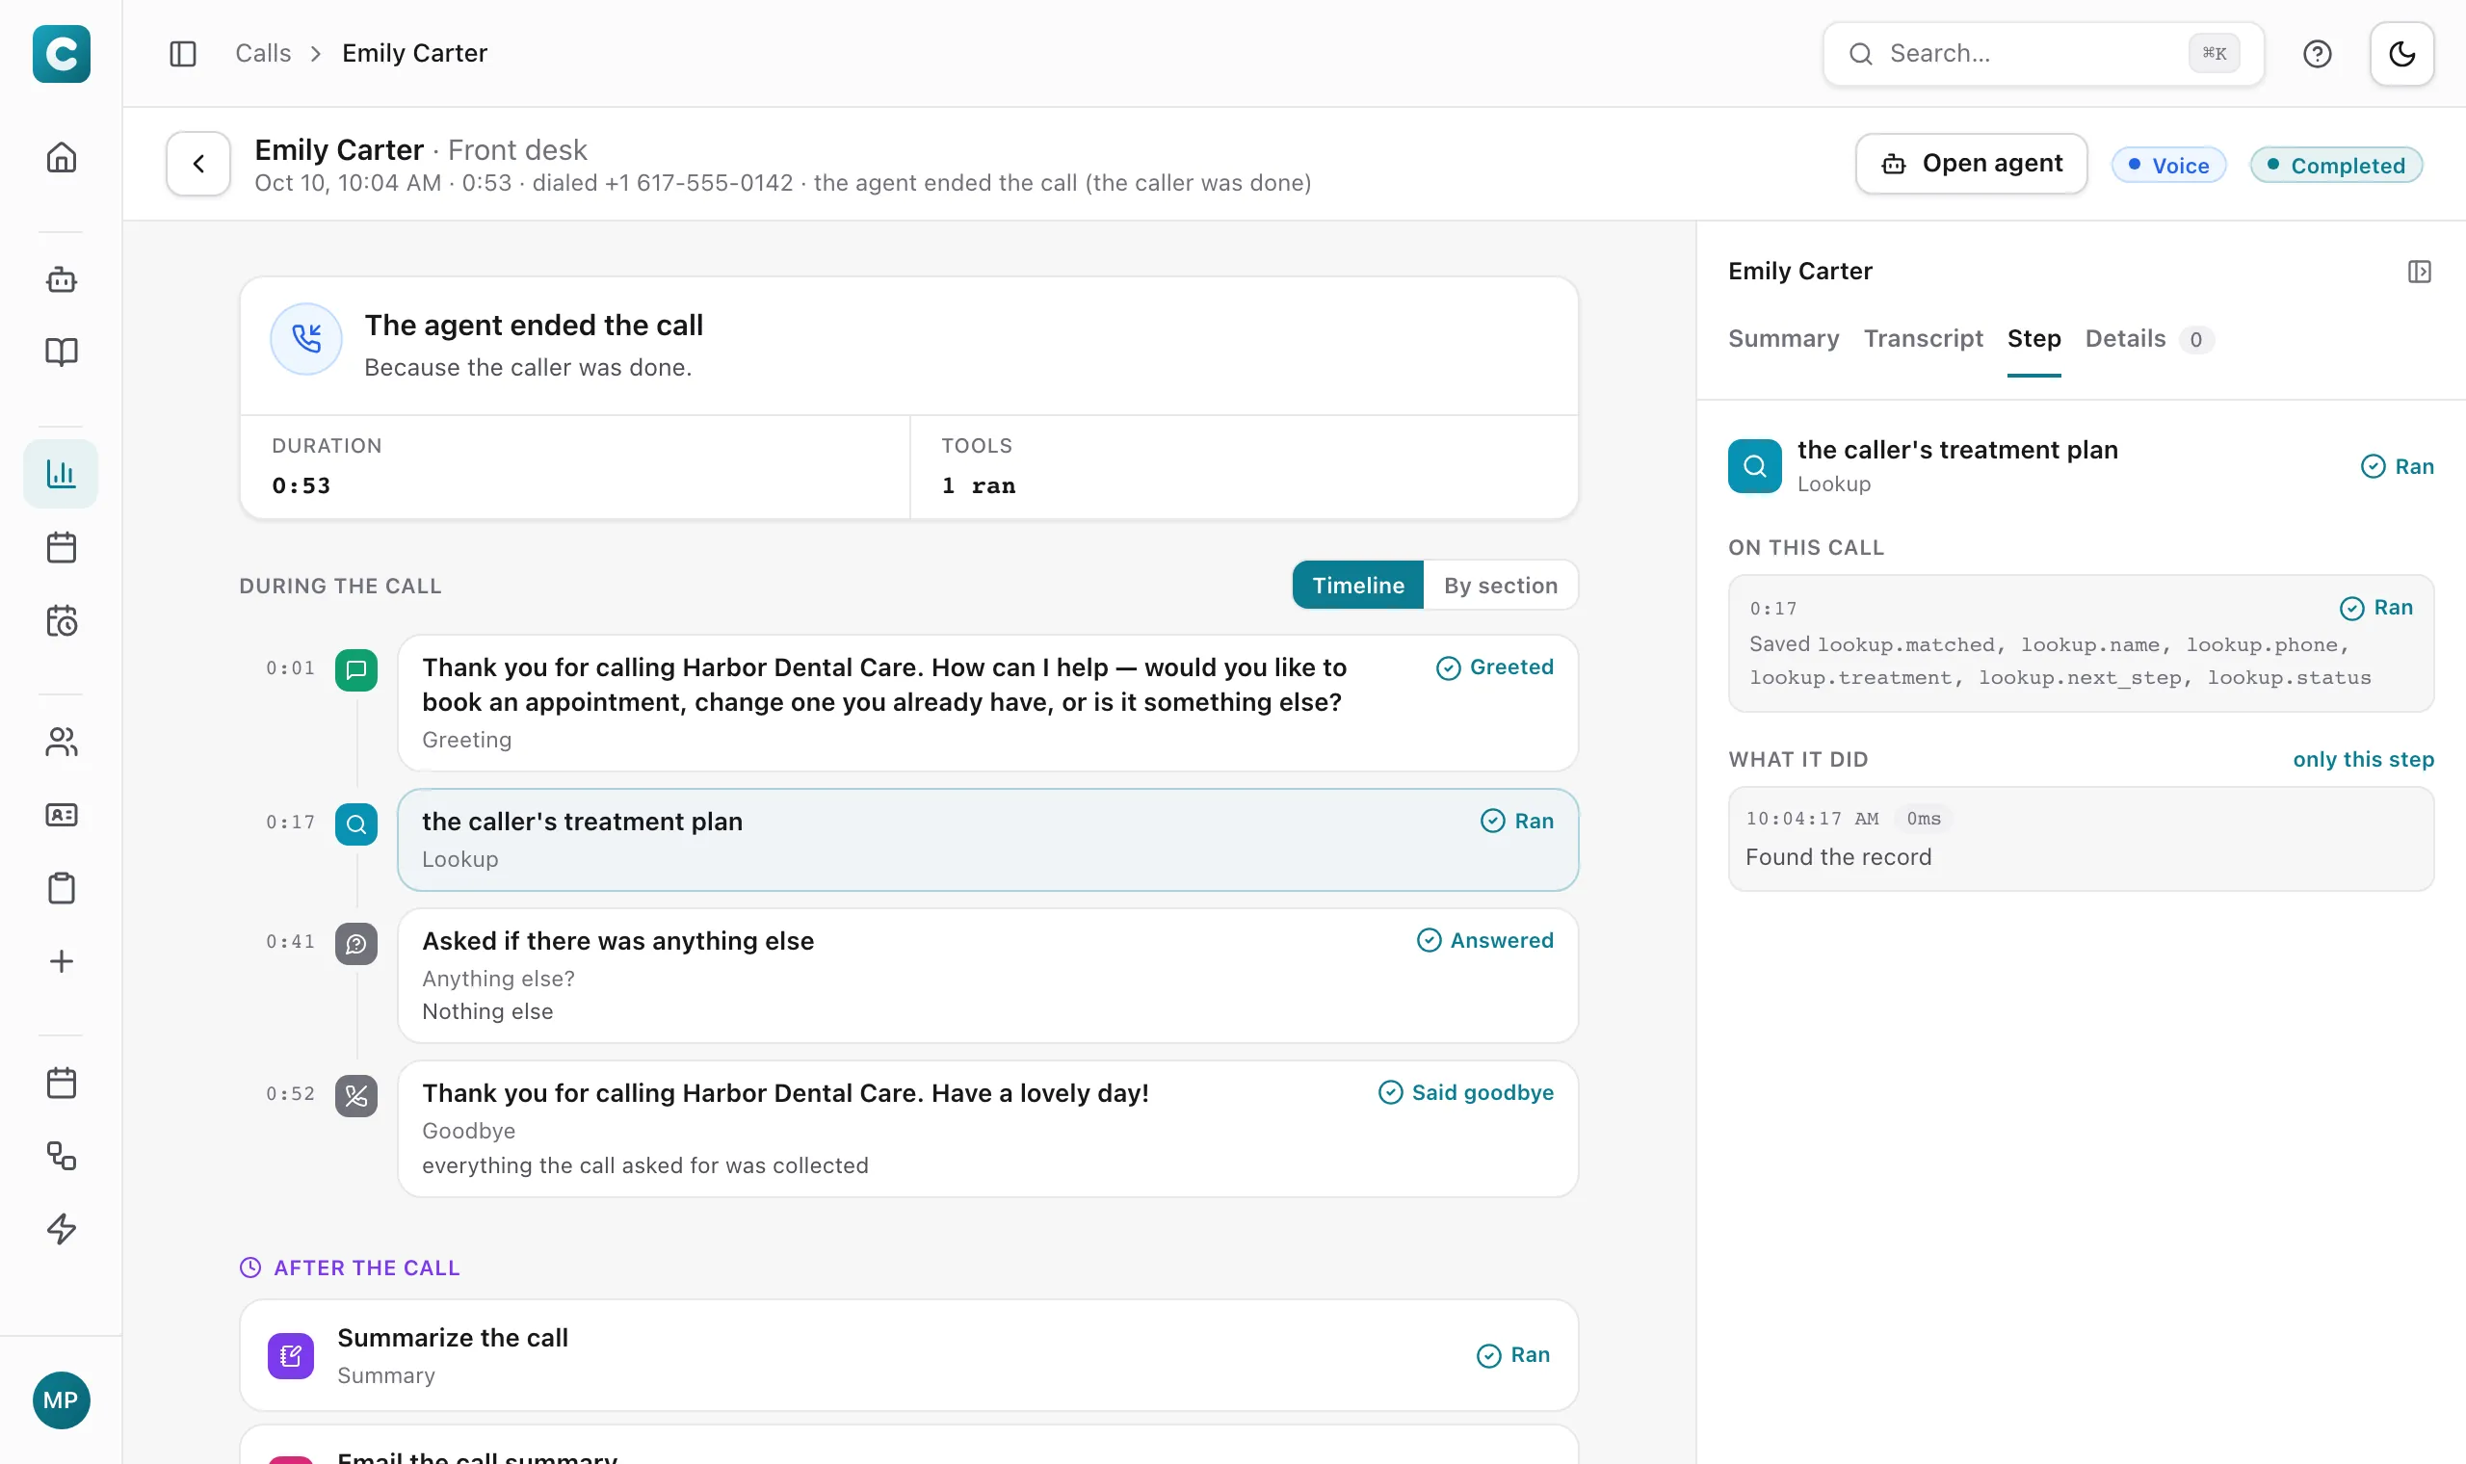Select the Step tab
Viewport: 2466px width, 1464px height.
coord(2033,339)
